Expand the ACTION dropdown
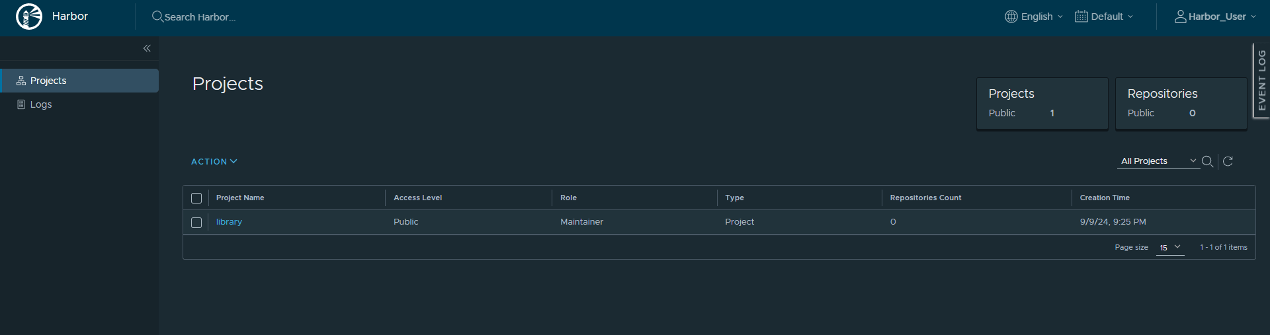The image size is (1270, 335). pos(214,162)
